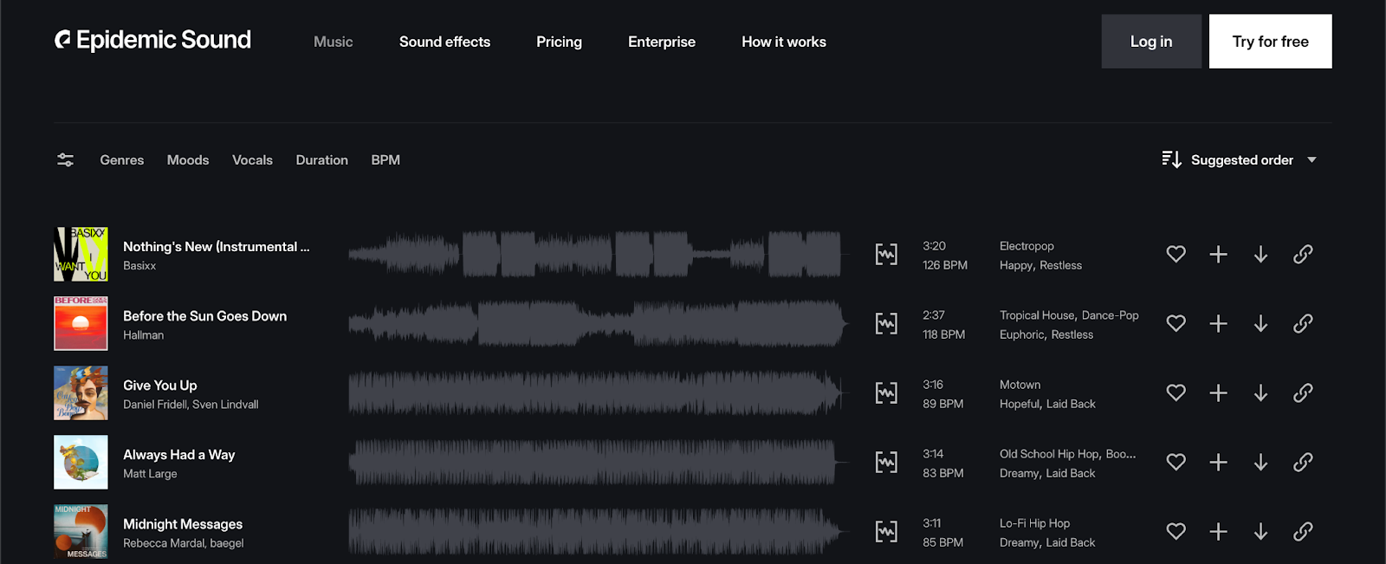Open the Pricing page
Image resolution: width=1386 pixels, height=564 pixels.
[x=559, y=42]
